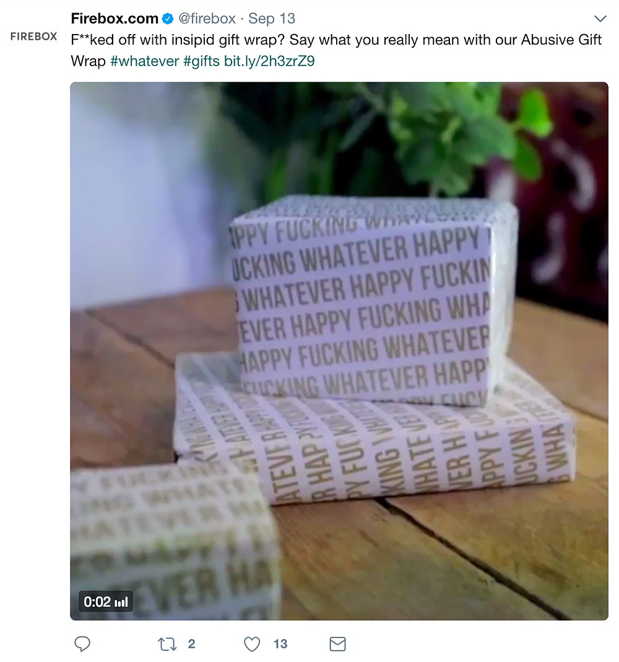This screenshot has height=662, width=619.
Task: Click the 0:02 video duration badge
Action: coord(105,602)
